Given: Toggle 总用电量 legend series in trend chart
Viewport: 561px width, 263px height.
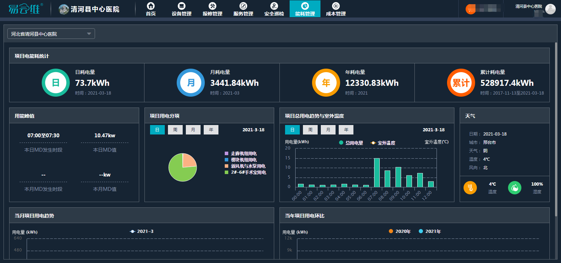Looking at the screenshot, I should coord(351,143).
